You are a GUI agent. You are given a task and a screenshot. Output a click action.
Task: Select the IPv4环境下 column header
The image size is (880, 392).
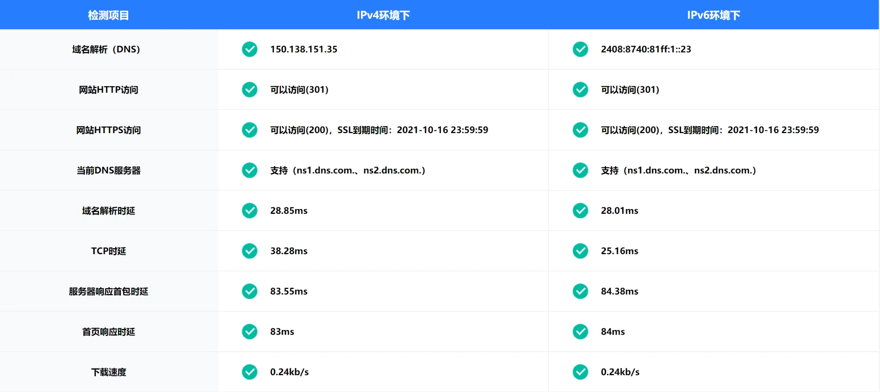coord(383,15)
